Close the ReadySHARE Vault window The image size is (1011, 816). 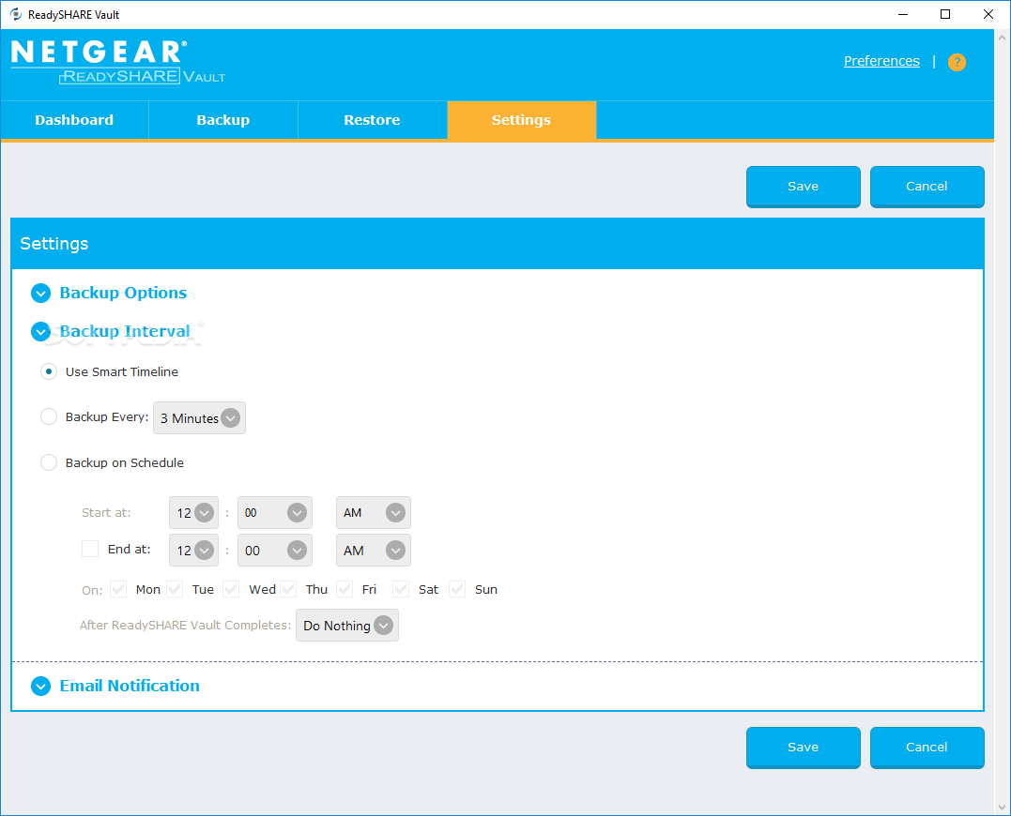pyautogui.click(x=988, y=14)
